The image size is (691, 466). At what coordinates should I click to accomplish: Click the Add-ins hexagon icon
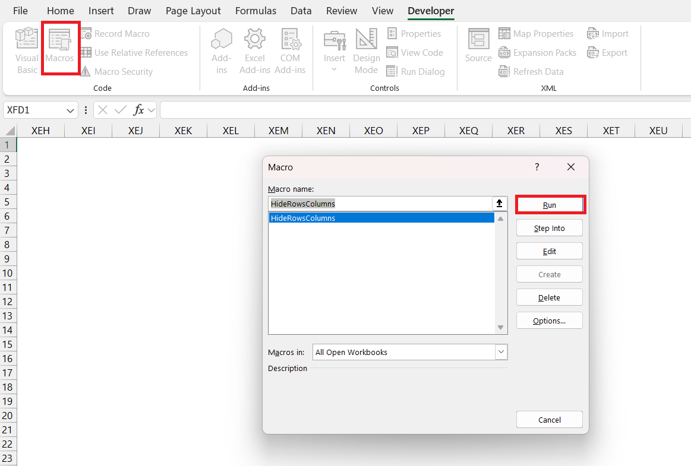[x=222, y=39]
